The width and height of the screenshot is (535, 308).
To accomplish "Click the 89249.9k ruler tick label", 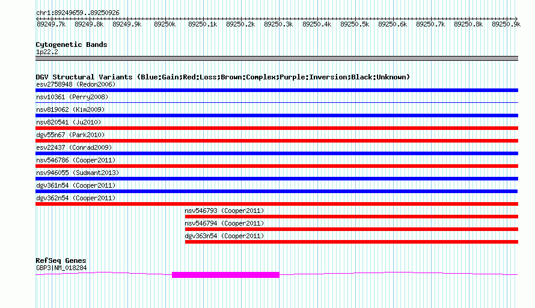I will [127, 24].
